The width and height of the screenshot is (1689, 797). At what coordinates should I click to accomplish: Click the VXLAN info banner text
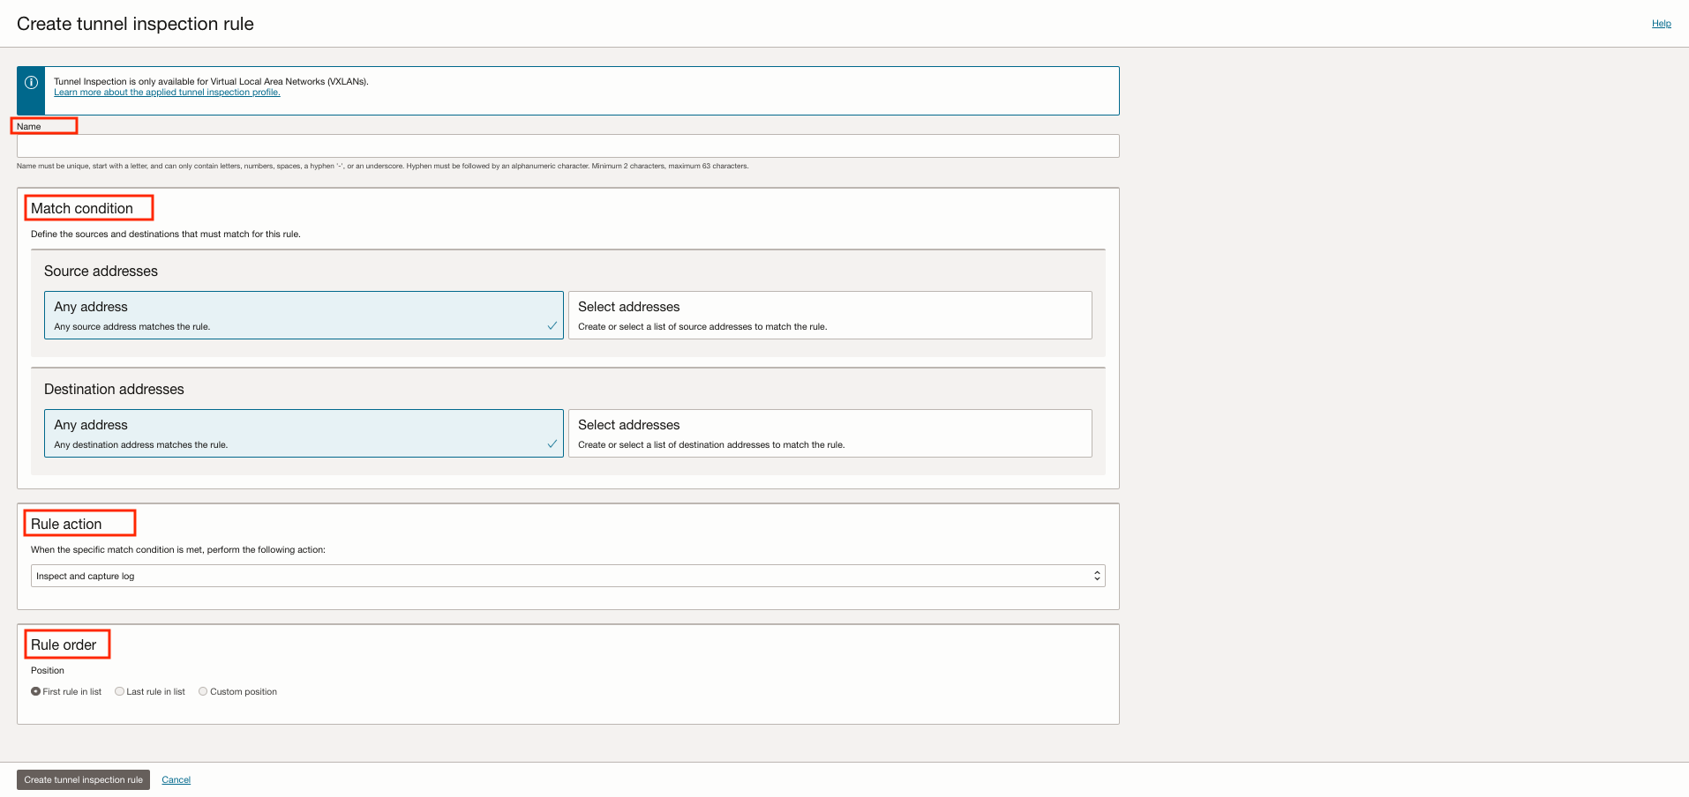pyautogui.click(x=210, y=81)
